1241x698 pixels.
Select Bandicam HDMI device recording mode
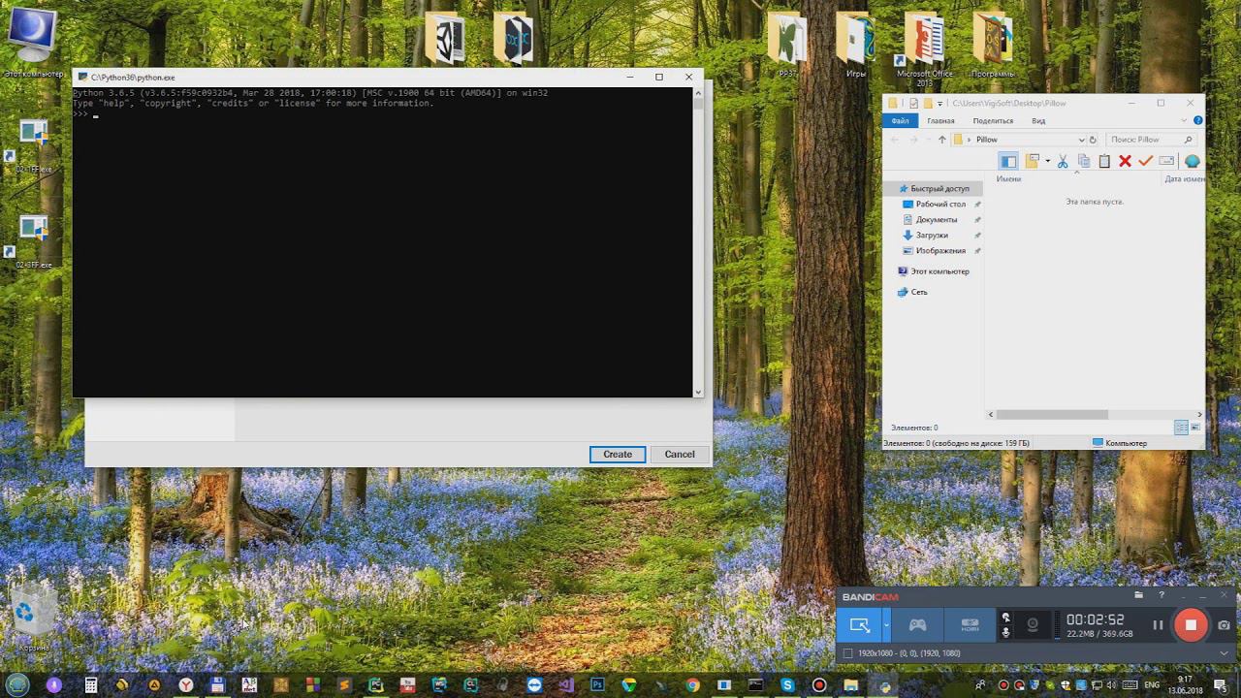click(970, 625)
